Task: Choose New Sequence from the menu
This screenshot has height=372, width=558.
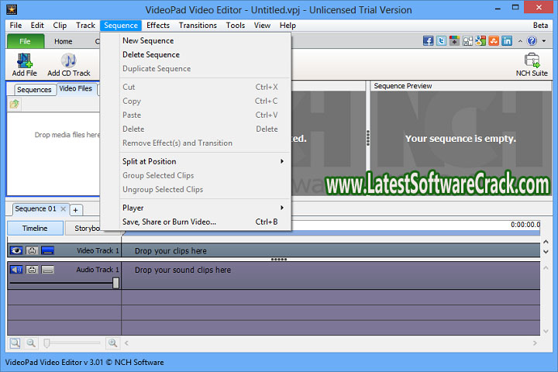Action: click(148, 40)
